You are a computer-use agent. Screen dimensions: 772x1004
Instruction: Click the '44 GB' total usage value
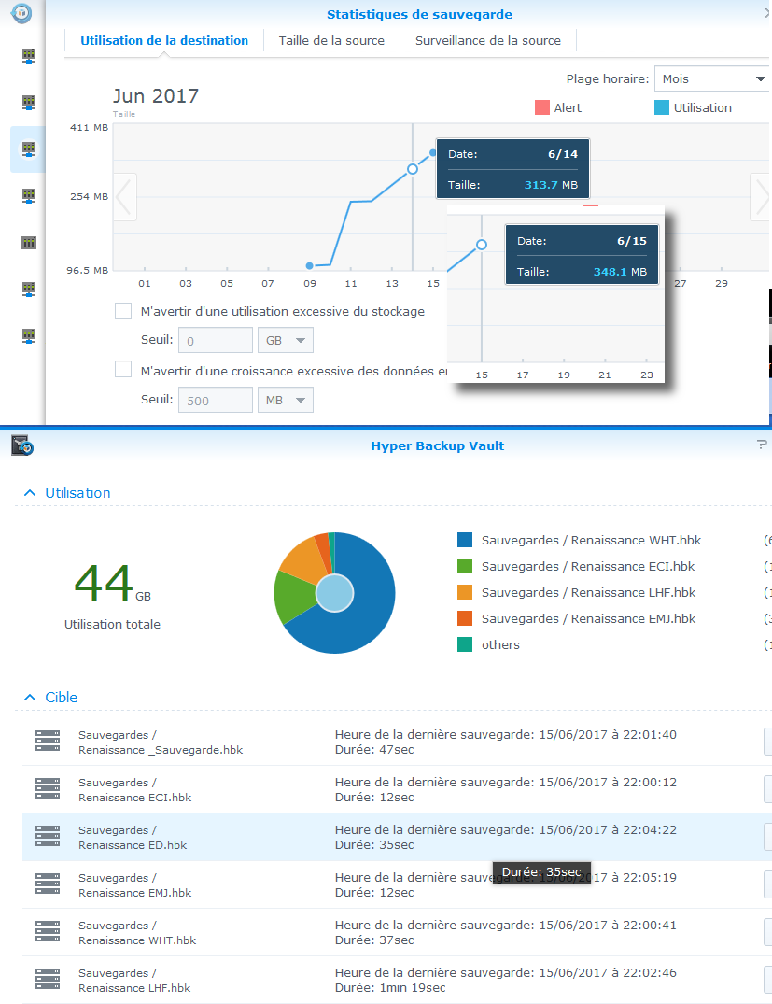pyautogui.click(x=113, y=583)
